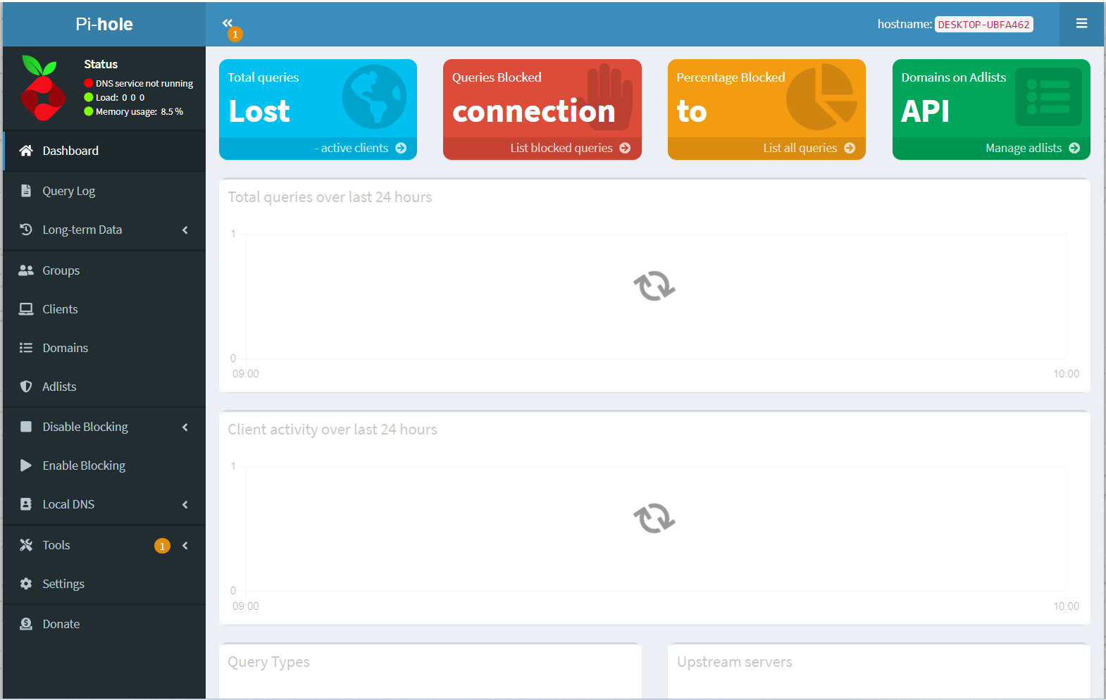Click the 'Load: 0 0 0' status text
The width and height of the screenshot is (1106, 700).
click(120, 97)
